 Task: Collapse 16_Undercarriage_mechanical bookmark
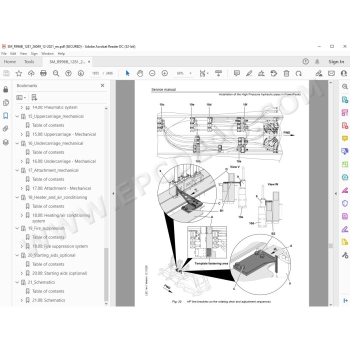coord(17,143)
